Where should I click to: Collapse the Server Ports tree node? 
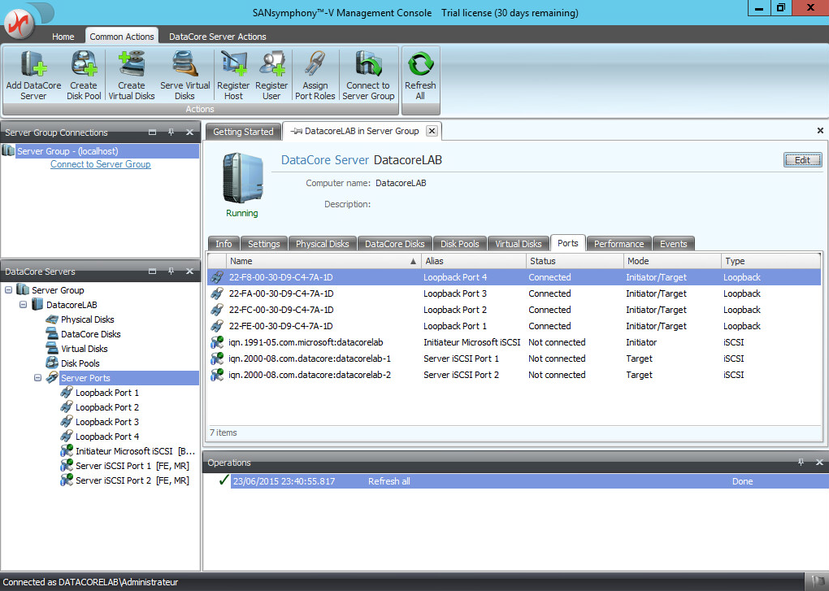pos(38,378)
